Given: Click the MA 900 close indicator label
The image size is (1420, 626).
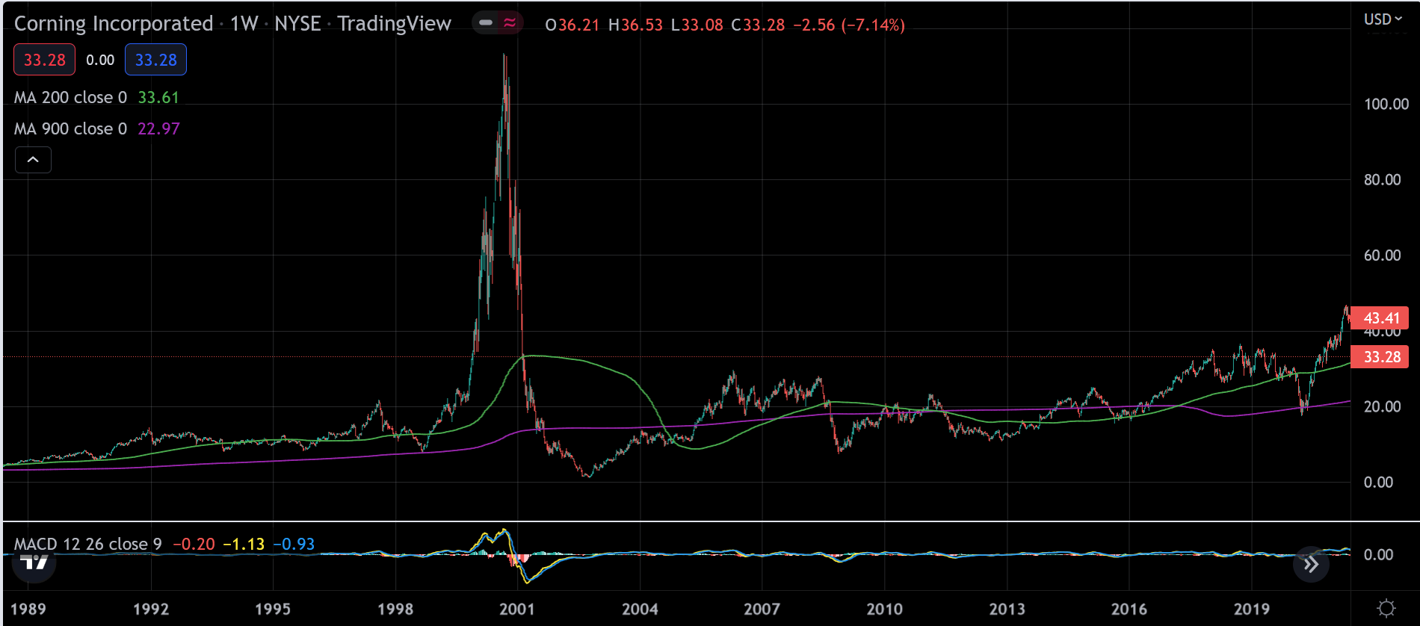Looking at the screenshot, I should [70, 129].
